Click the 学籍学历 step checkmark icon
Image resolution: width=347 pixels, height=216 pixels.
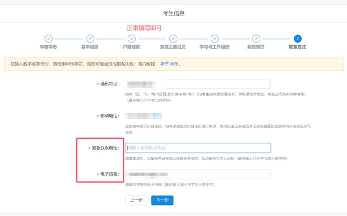49,39
